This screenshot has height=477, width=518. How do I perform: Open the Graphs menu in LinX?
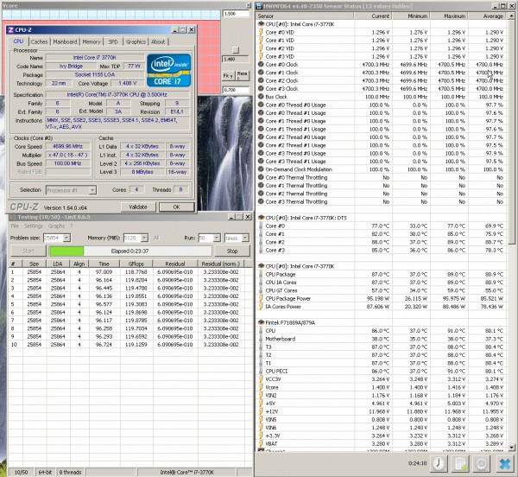pyautogui.click(x=56, y=226)
